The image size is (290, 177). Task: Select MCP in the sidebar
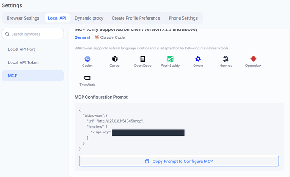click(33, 76)
